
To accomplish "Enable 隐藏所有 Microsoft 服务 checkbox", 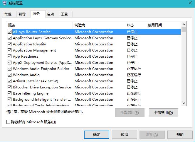I will (9, 122).
